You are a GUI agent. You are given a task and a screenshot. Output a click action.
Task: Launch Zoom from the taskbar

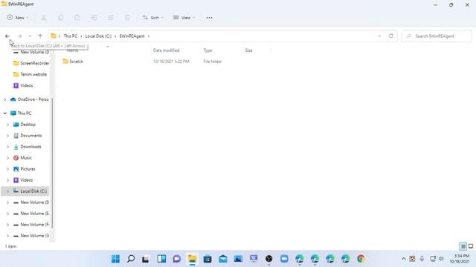tap(284, 259)
